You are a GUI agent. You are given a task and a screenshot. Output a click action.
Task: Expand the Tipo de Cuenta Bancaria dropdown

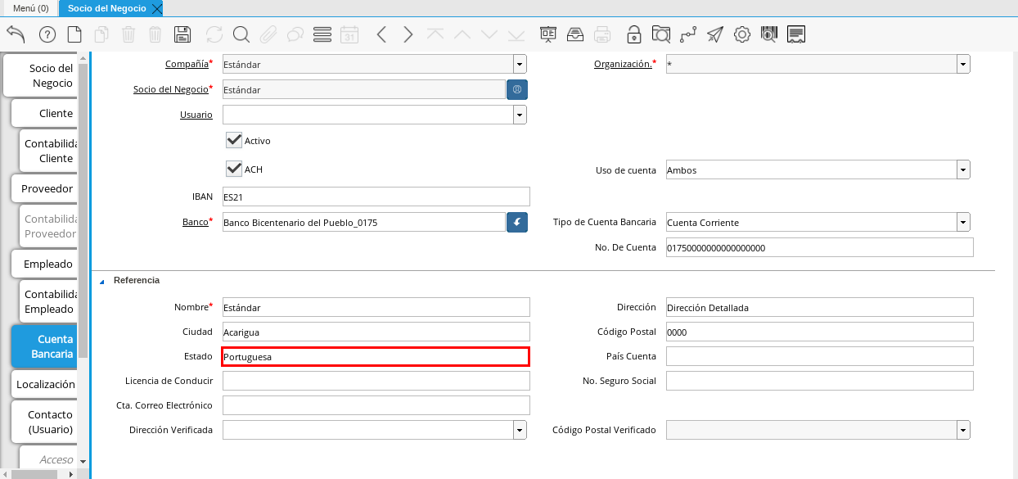(963, 223)
